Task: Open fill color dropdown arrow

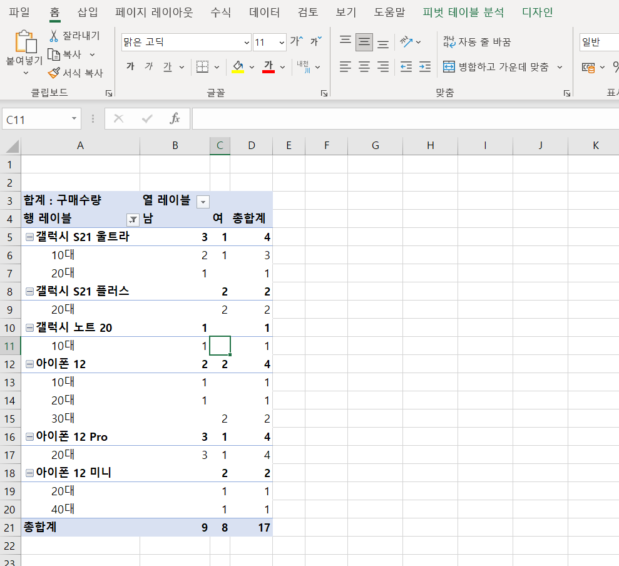Action: click(252, 67)
